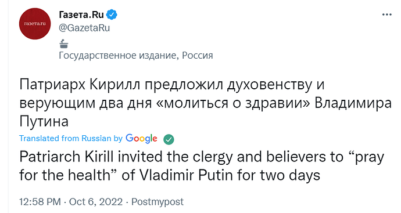The image size is (401, 213).
Task: Click the word духовенству in tweet
Action: point(270,85)
